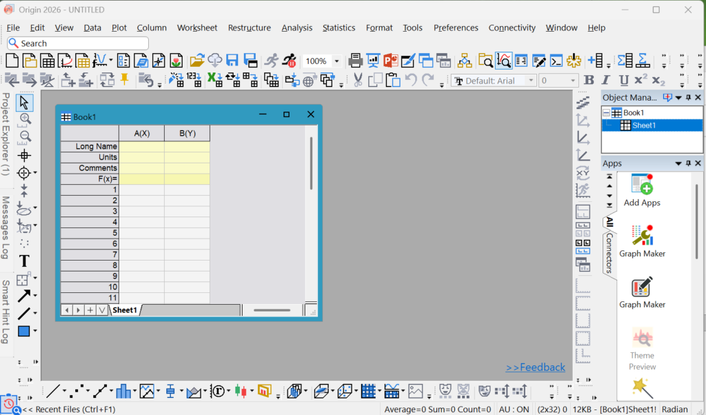Open the Slide Show of Graphs icon
This screenshot has height=415, width=706.
[x=373, y=60]
